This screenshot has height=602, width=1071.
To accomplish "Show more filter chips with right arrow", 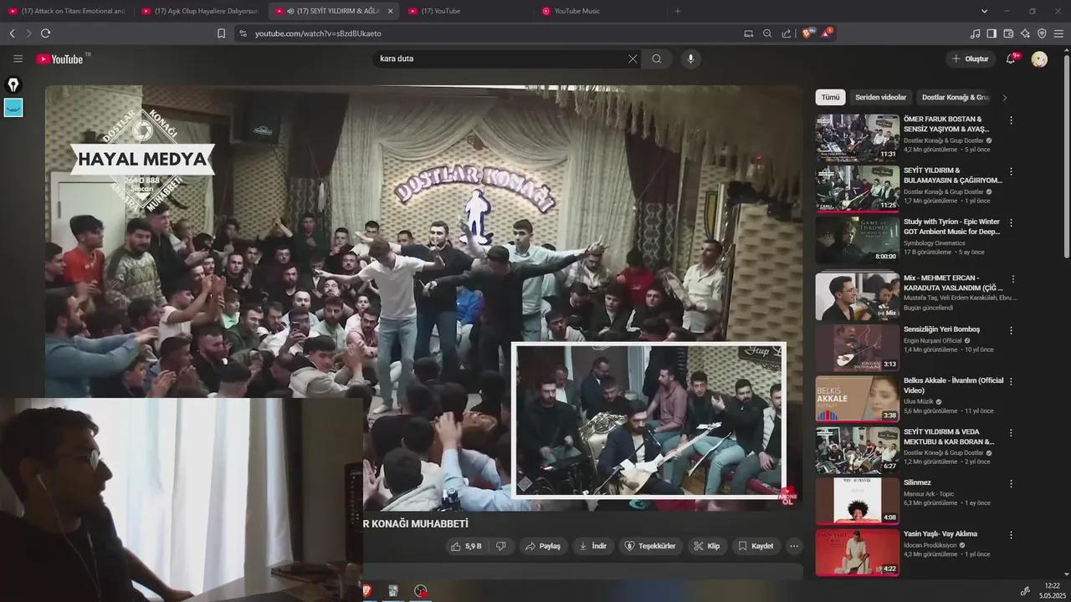I will [x=1005, y=98].
